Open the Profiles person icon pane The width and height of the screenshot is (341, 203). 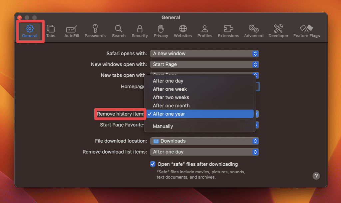(x=205, y=31)
